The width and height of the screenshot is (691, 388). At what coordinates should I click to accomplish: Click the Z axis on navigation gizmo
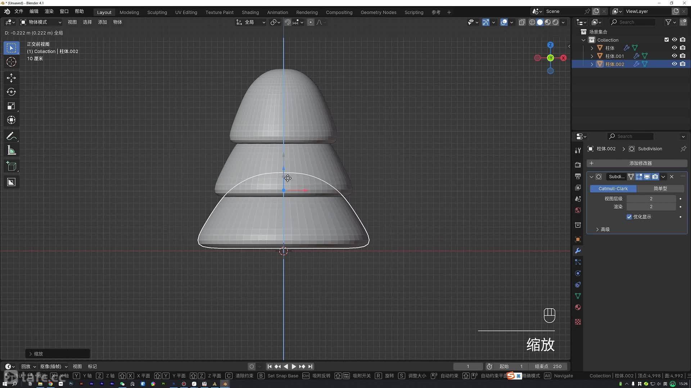[x=550, y=45]
